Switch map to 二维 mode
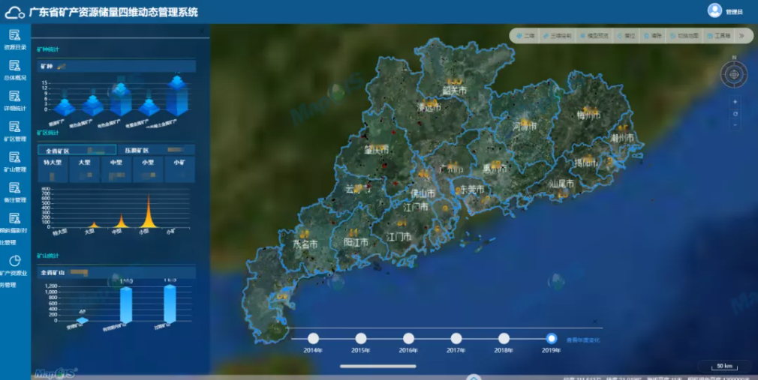Viewport: 758px width, 380px height. point(526,36)
